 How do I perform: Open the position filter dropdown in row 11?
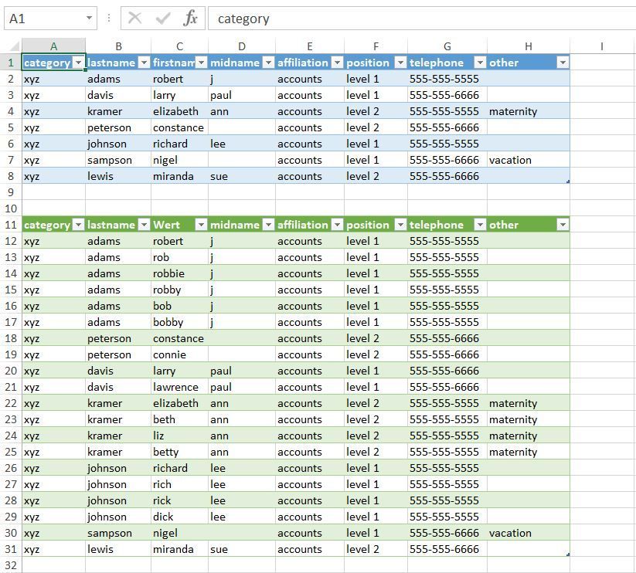401,225
